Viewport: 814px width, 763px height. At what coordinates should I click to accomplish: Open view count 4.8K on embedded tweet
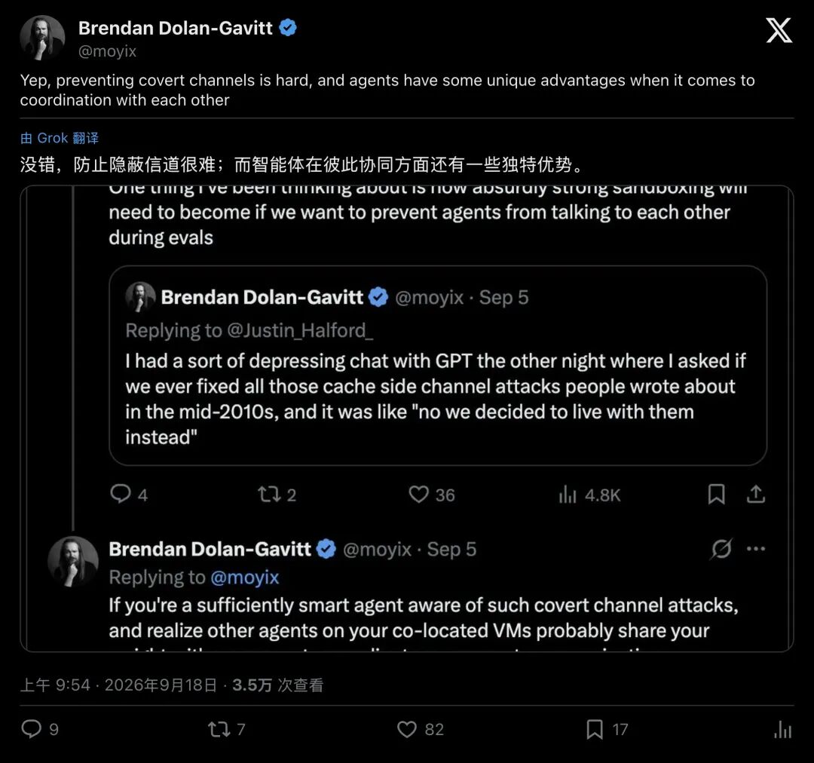pos(589,495)
